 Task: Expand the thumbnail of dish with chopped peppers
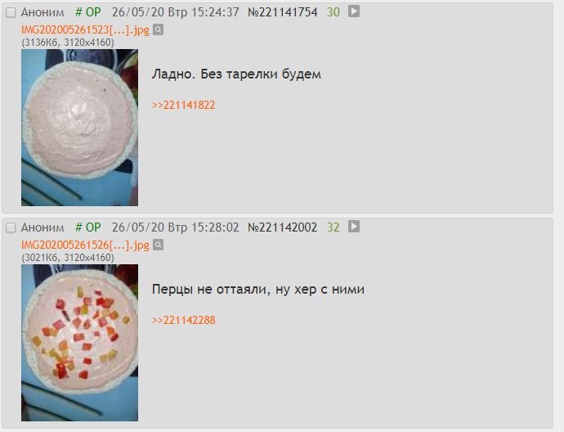click(79, 343)
